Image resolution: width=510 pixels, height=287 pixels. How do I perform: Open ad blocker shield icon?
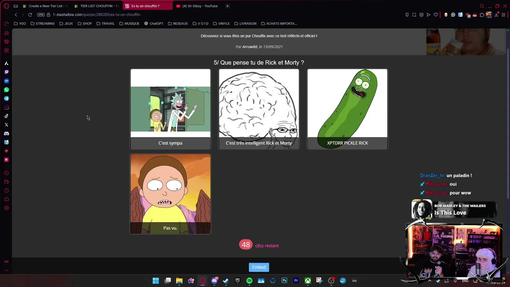421,15
